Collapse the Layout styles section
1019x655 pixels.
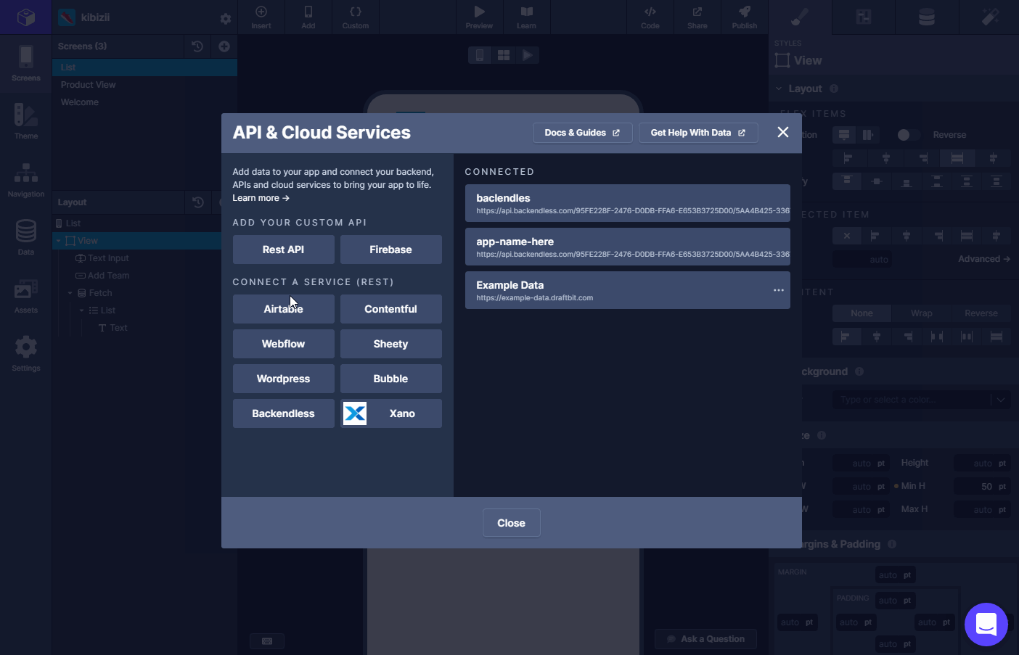tap(779, 88)
